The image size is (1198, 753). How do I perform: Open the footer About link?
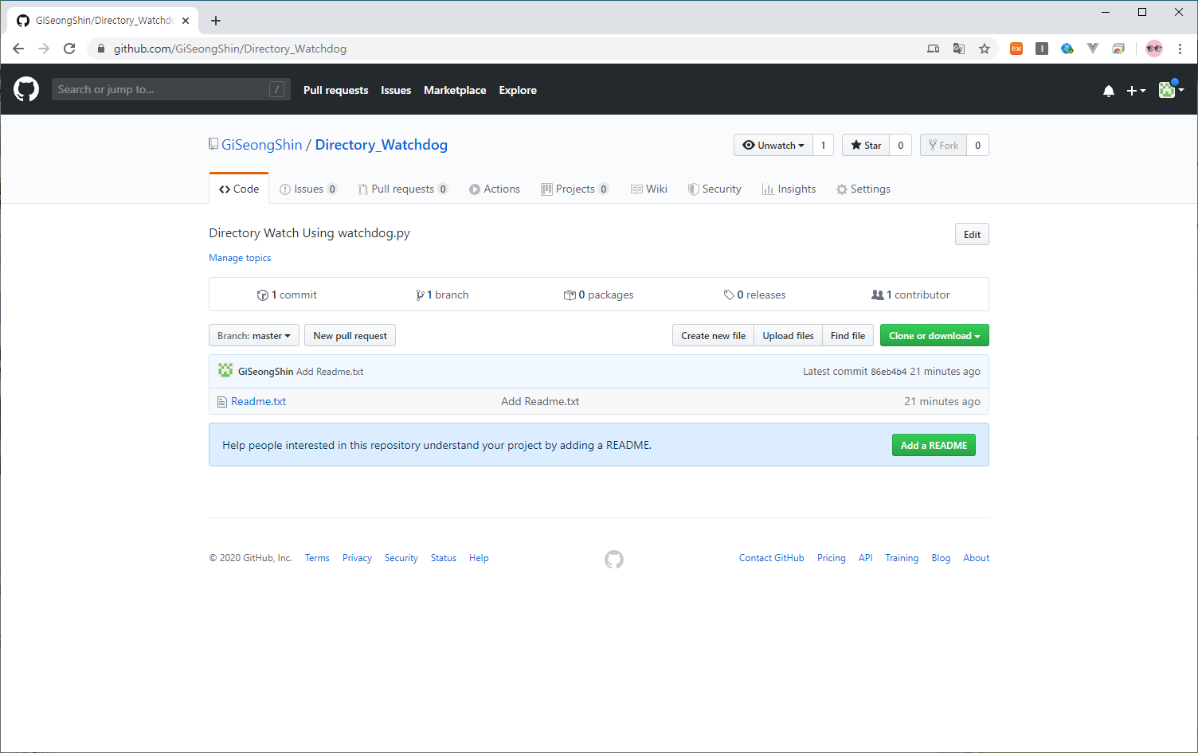[x=977, y=558]
